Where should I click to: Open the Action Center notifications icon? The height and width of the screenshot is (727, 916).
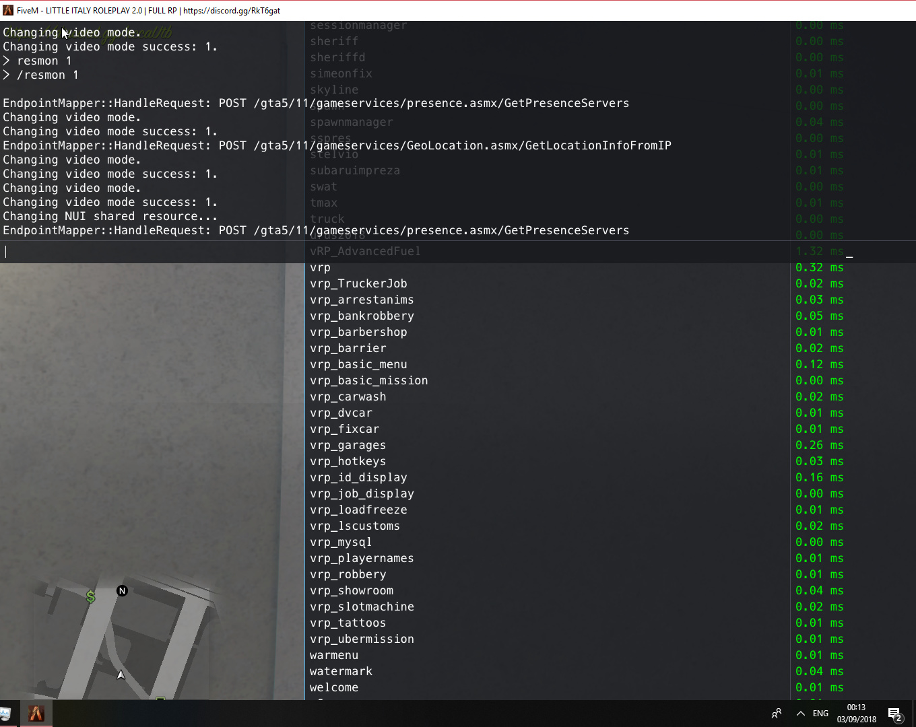point(895,714)
